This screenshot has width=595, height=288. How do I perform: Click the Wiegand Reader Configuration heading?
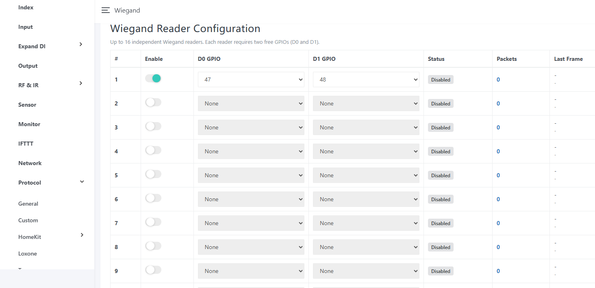[185, 29]
